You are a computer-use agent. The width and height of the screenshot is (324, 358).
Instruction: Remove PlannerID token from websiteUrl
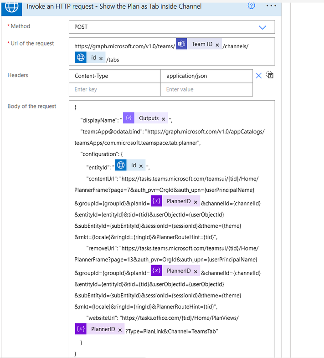pyautogui.click(x=120, y=330)
